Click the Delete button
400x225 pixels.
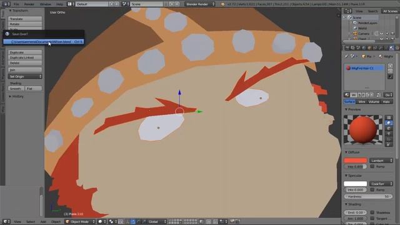[x=25, y=62]
